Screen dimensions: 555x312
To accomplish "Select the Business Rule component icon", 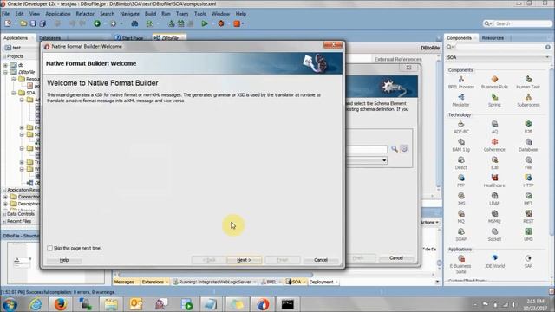I will coord(494,79).
